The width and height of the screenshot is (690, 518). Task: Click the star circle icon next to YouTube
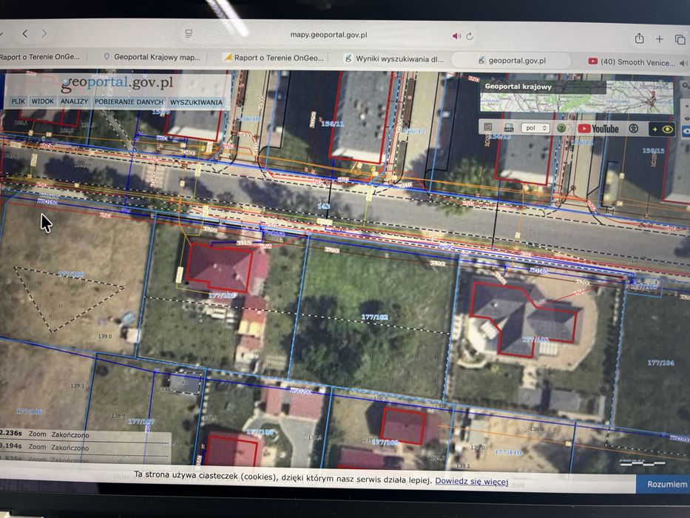(x=633, y=129)
